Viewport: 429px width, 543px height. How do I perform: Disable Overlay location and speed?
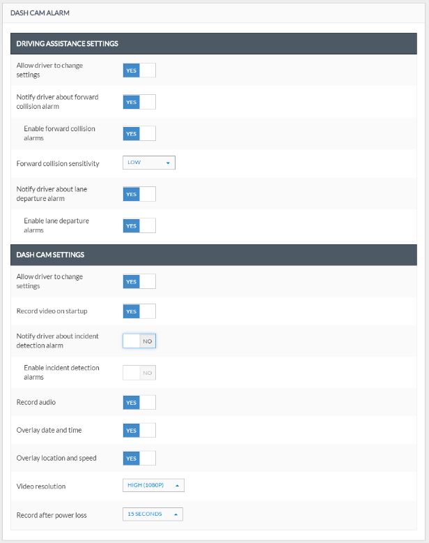[139, 458]
